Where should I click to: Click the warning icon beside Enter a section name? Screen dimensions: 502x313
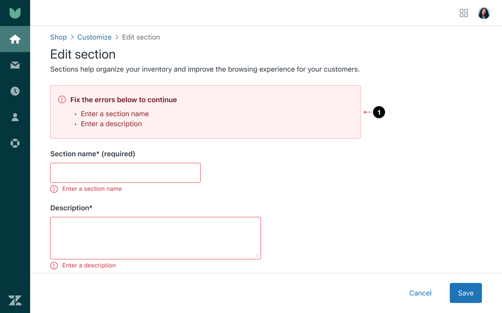54,189
